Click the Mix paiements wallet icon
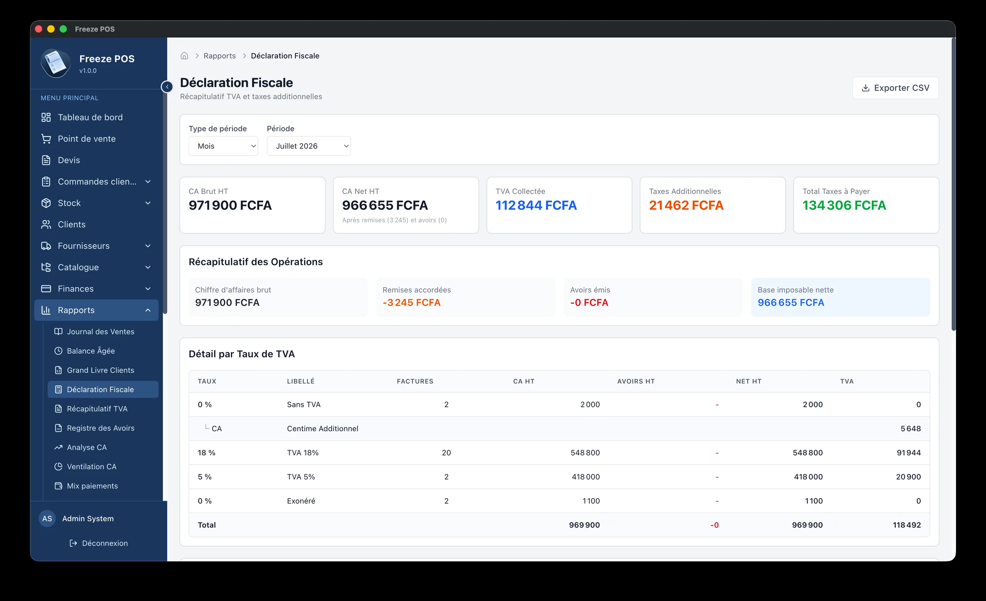 coord(59,486)
